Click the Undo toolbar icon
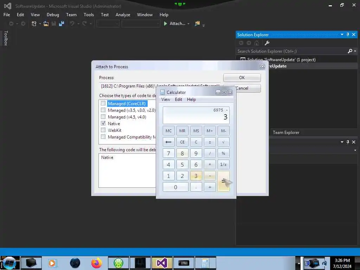The image size is (360, 270). (72, 24)
